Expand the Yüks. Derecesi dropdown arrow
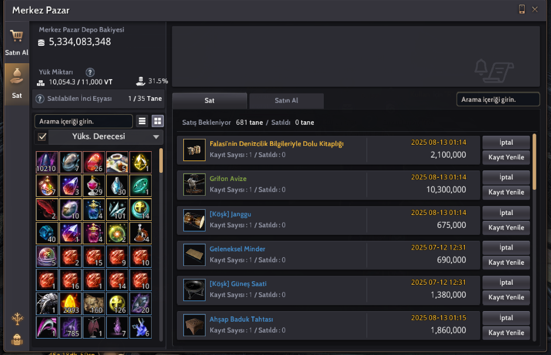551x355 pixels. pos(156,136)
